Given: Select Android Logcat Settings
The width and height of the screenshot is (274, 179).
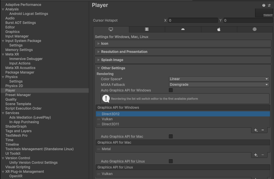Looking at the screenshot, I should (x=29, y=14).
